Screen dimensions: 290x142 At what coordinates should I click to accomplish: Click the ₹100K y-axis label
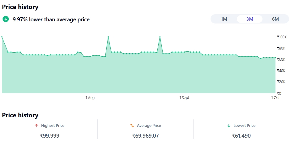tap(282, 37)
